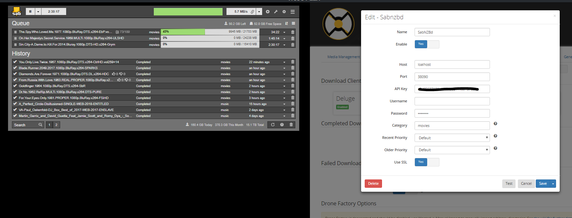Delete Dr.No.1962 history entry
This screenshot has height=218, width=572.
[293, 92]
